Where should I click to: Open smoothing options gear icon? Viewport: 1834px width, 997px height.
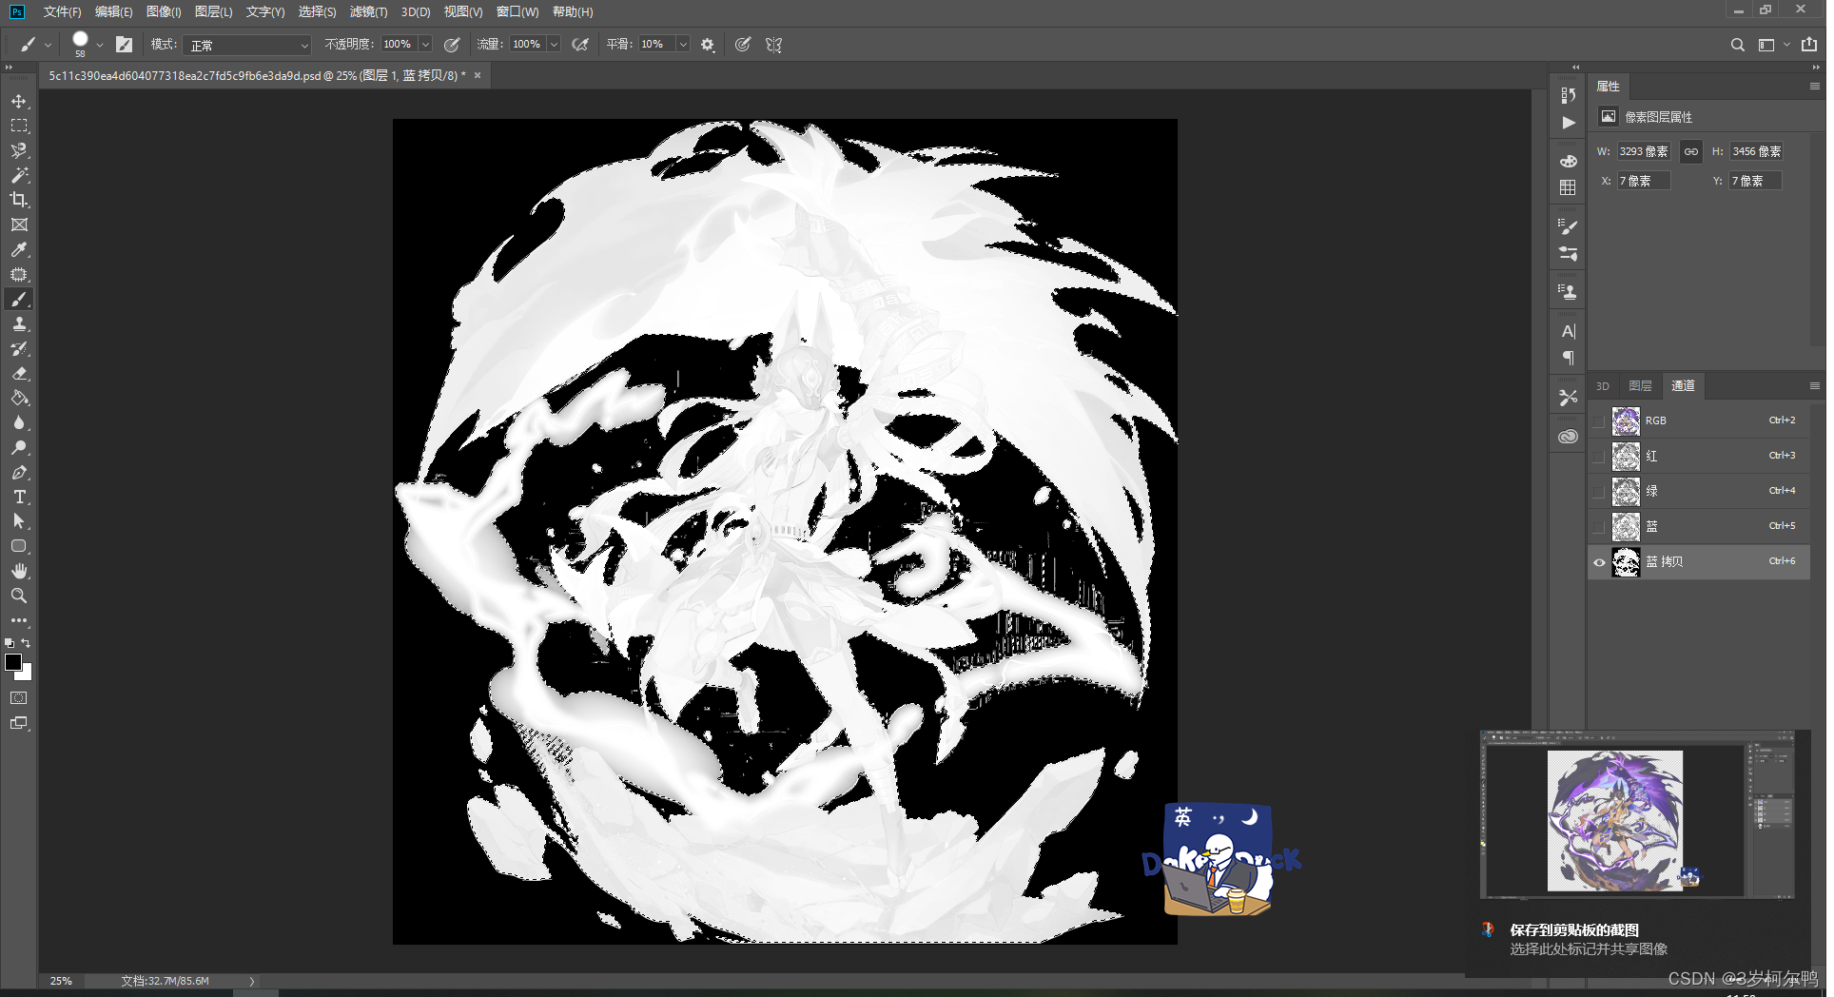pyautogui.click(x=708, y=45)
